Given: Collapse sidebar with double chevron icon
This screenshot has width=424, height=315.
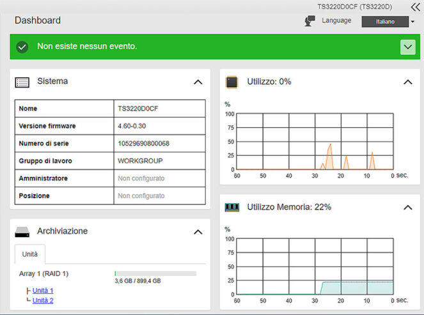Looking at the screenshot, I should pos(415,6).
